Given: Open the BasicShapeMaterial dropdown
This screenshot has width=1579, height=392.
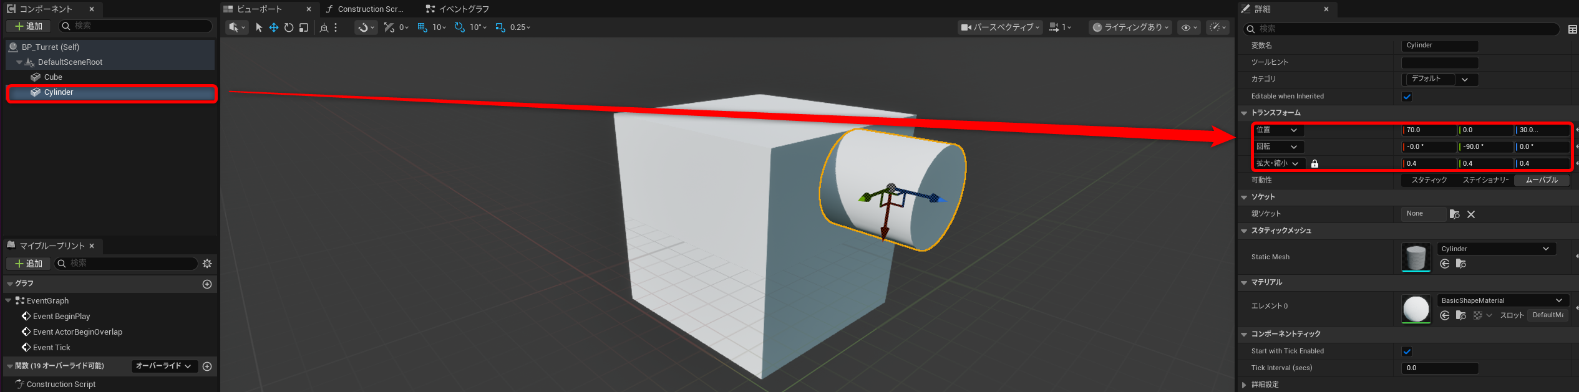Looking at the screenshot, I should point(1502,300).
